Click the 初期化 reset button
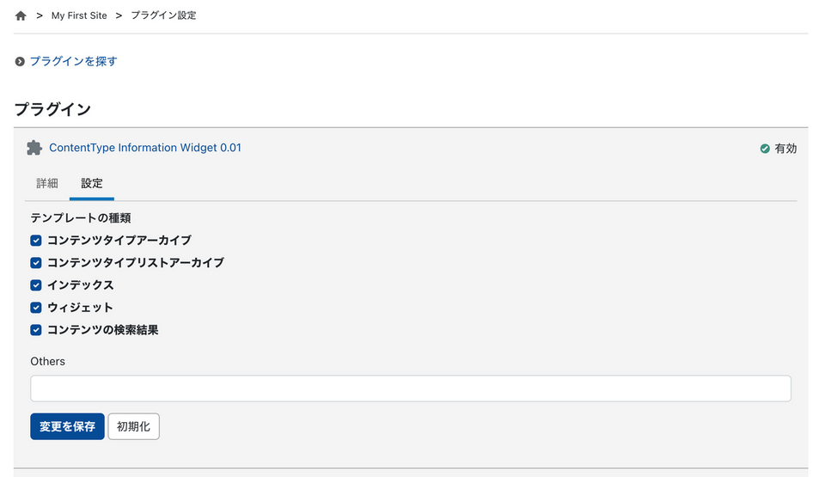 tap(134, 426)
